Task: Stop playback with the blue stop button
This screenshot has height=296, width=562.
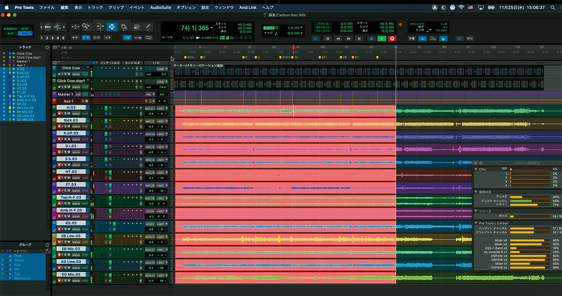Action: pos(371,38)
